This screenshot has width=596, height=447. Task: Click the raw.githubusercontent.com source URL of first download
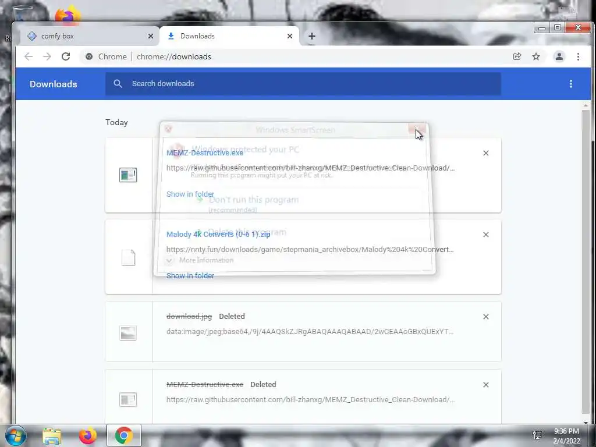coord(310,168)
